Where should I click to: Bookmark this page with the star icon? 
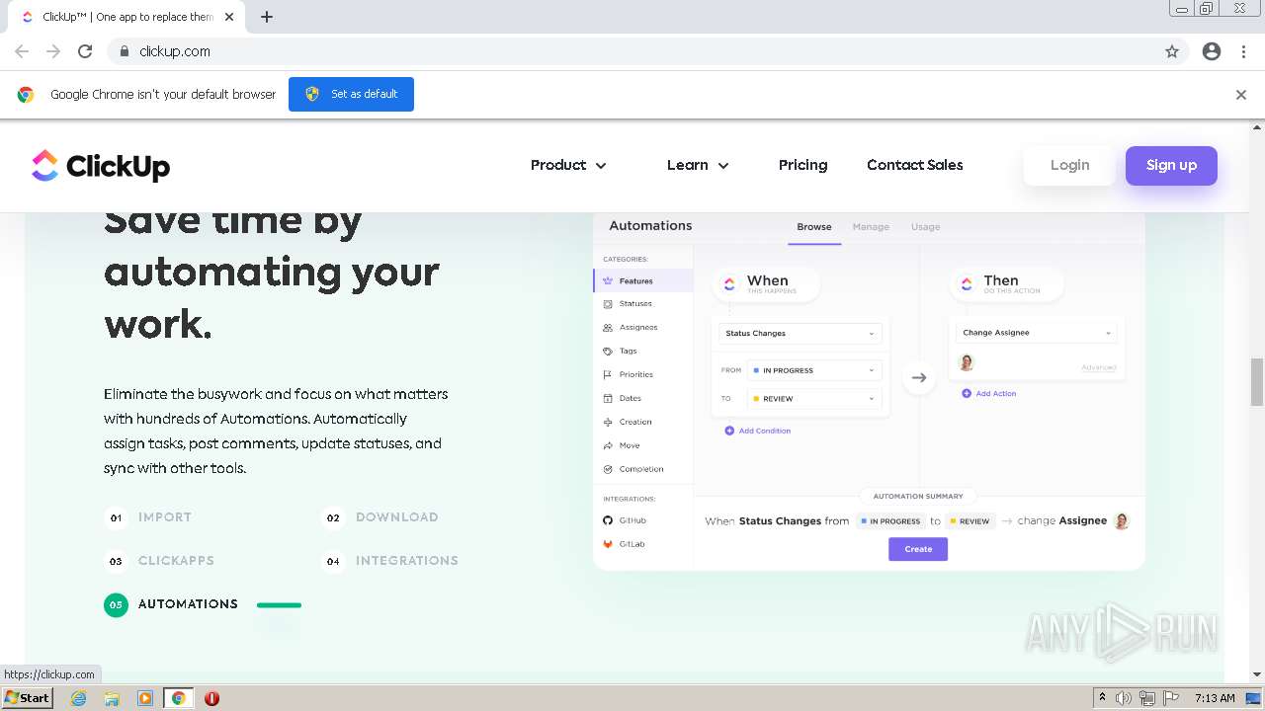[x=1172, y=51]
